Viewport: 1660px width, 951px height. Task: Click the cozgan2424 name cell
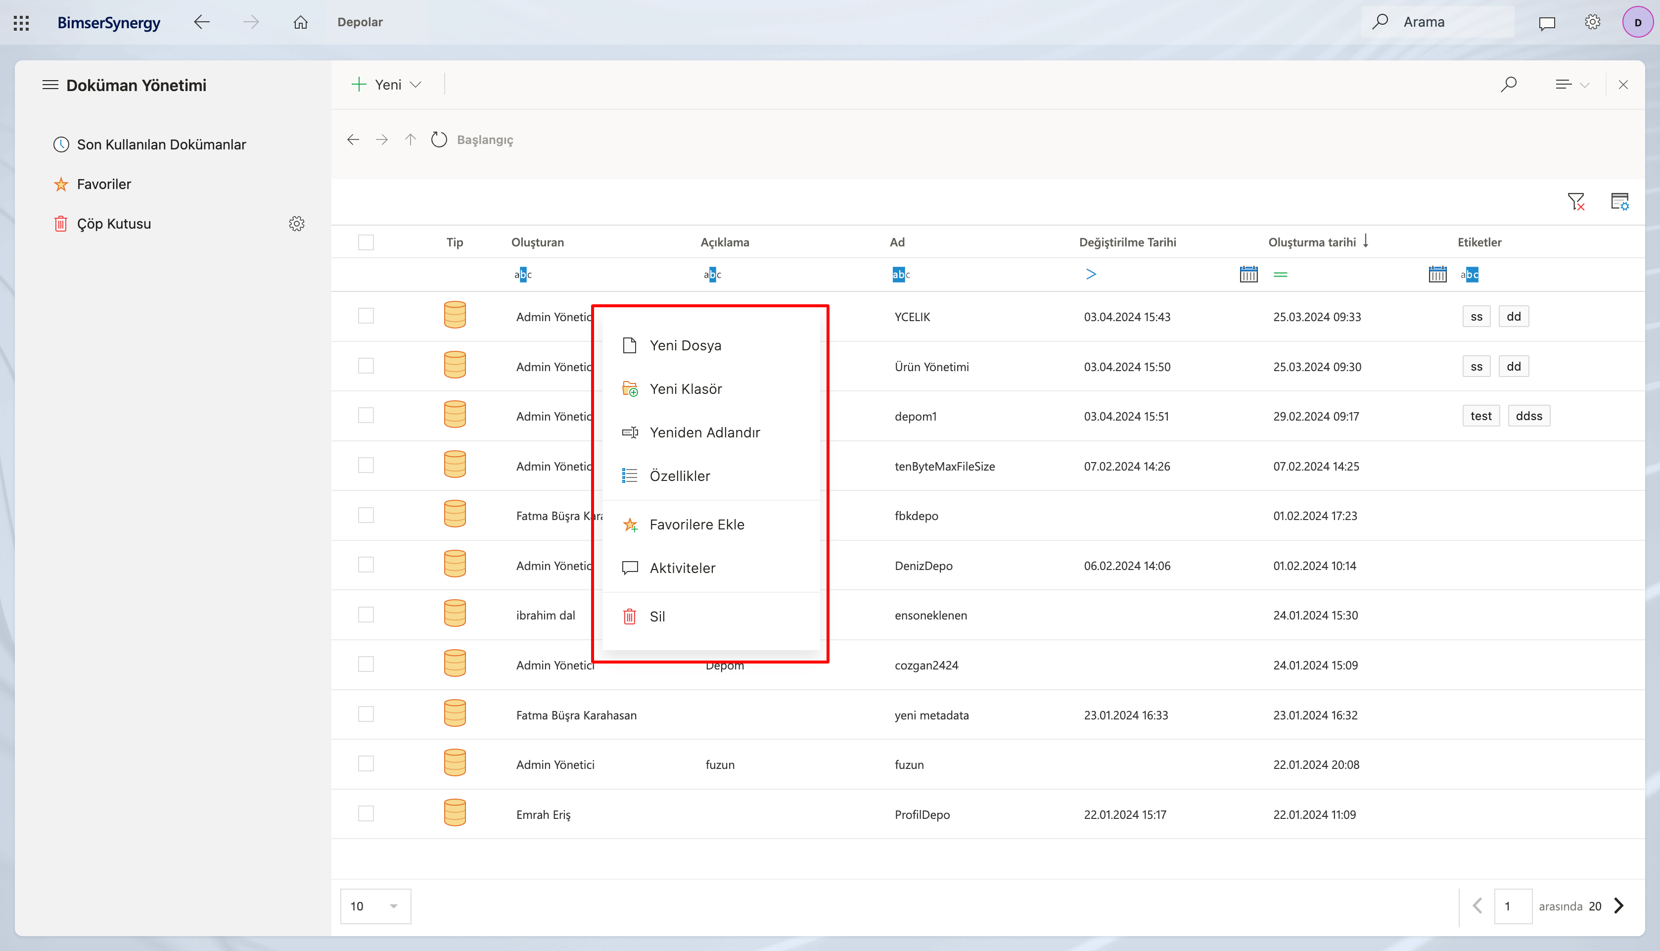tap(926, 665)
